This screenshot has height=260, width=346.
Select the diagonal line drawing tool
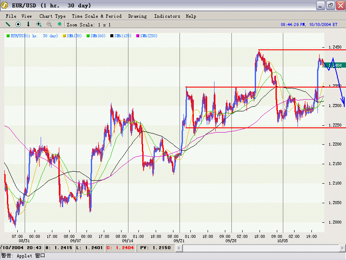(8, 24)
